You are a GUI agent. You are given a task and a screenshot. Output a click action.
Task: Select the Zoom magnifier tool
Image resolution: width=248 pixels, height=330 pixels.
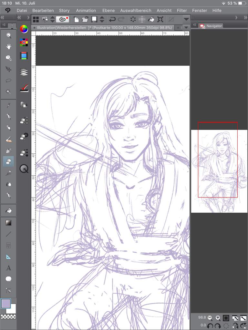(8, 35)
